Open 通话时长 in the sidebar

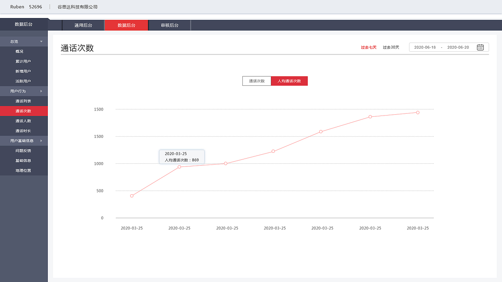tap(24, 131)
